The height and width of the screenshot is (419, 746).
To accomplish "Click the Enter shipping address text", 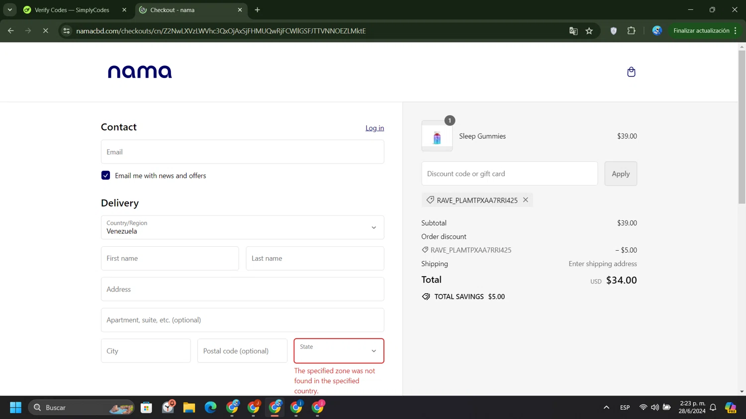I will [603, 264].
